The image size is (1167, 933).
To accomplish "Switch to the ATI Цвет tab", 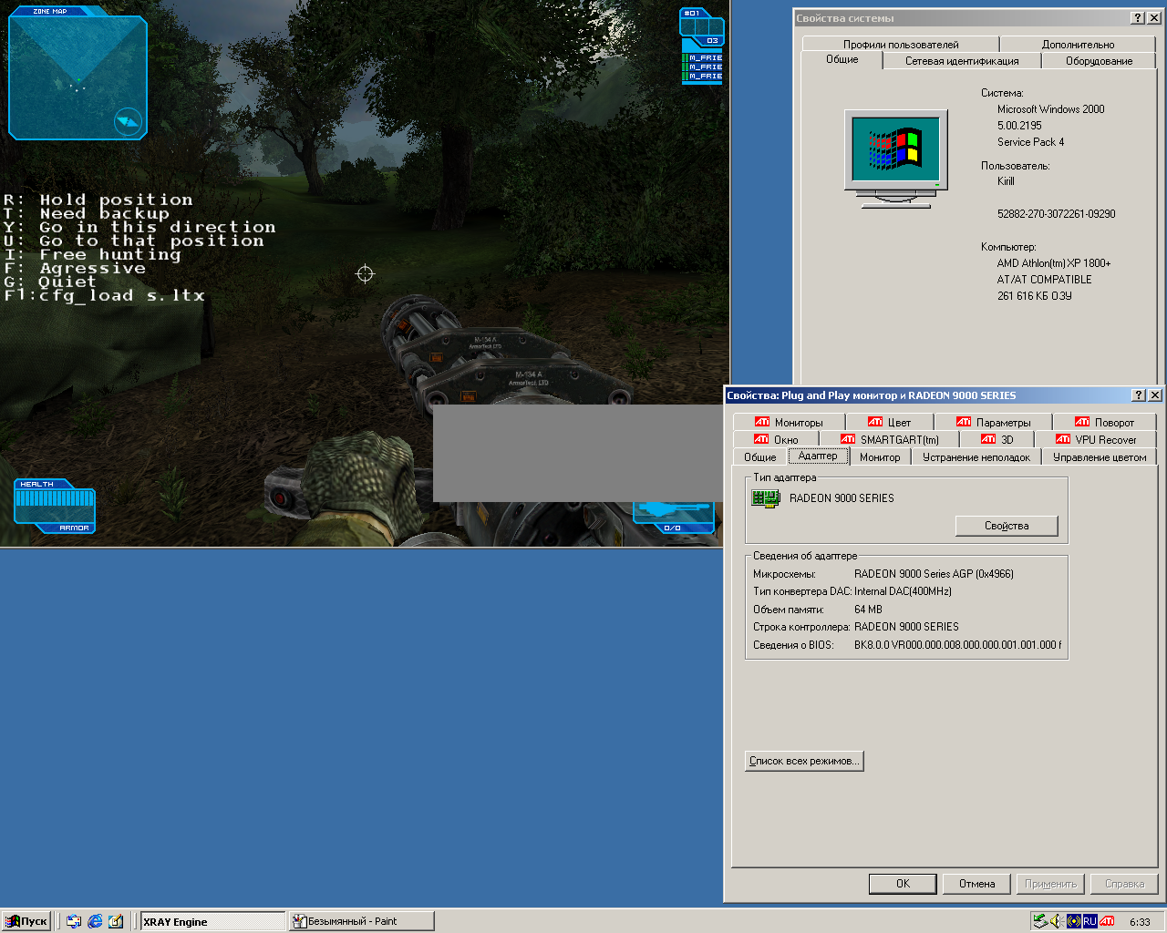I will [889, 422].
